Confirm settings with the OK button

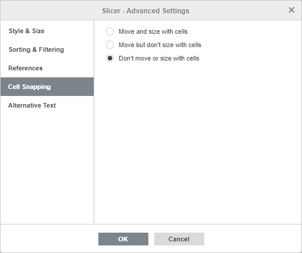(123, 239)
